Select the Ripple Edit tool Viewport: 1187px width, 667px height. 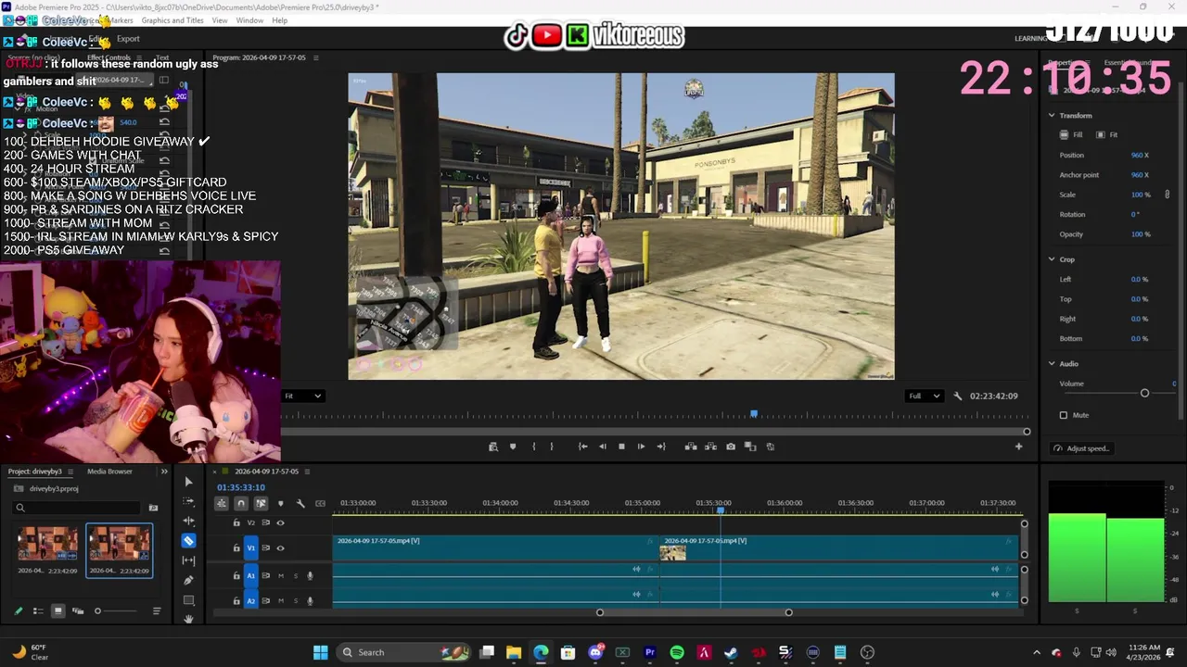(188, 521)
